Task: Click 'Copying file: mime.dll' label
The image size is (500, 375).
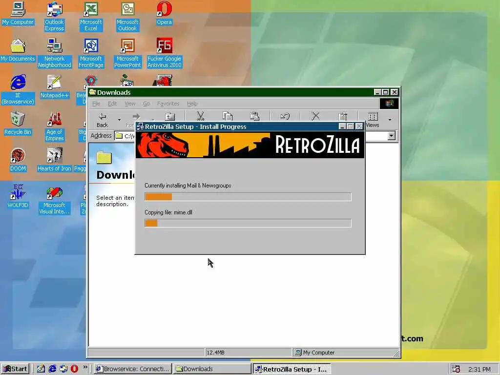Action: [x=168, y=212]
